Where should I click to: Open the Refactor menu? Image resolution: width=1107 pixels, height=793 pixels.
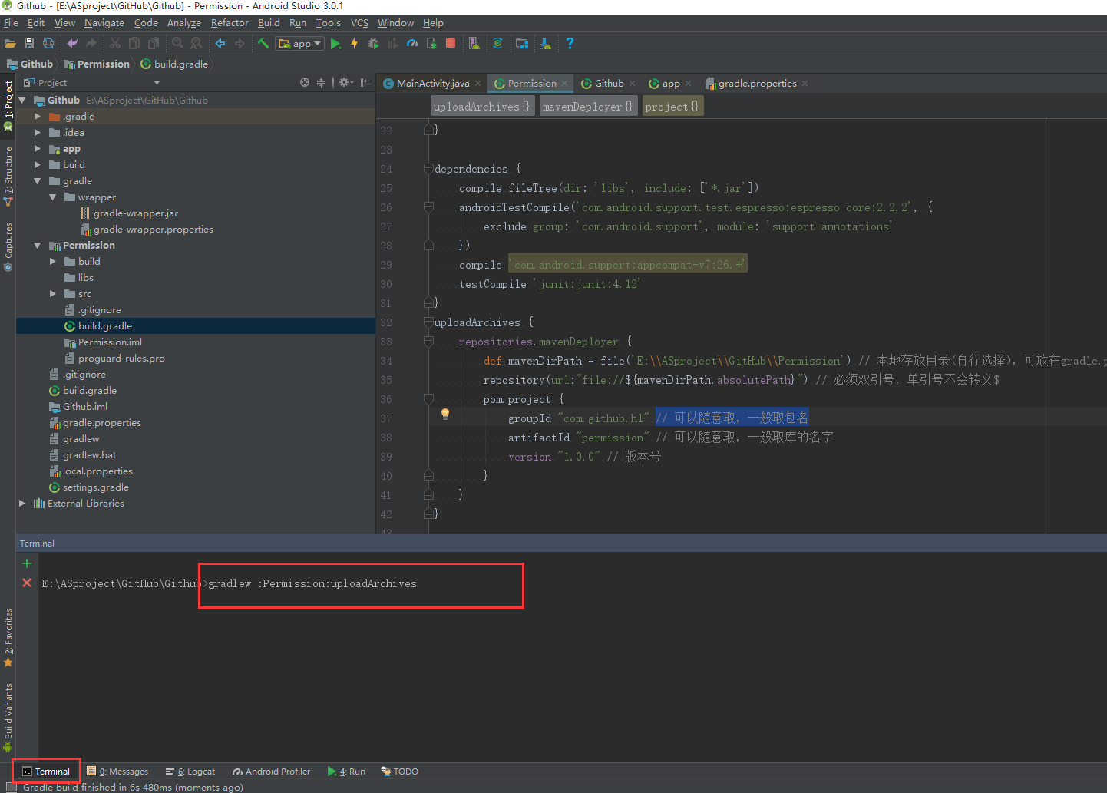tap(230, 23)
